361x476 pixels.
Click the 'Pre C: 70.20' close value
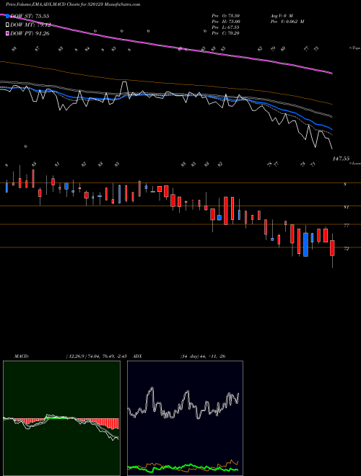click(x=226, y=33)
